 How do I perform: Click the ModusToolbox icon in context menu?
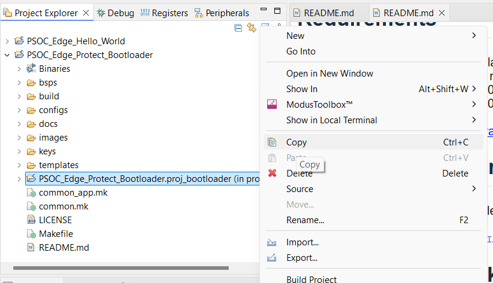click(x=272, y=105)
